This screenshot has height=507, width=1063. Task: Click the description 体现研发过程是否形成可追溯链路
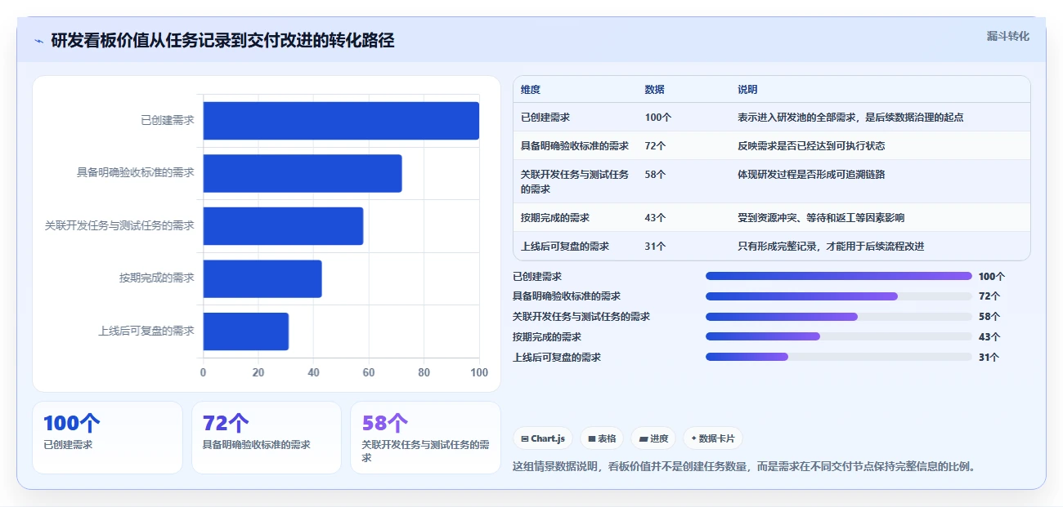coord(811,174)
